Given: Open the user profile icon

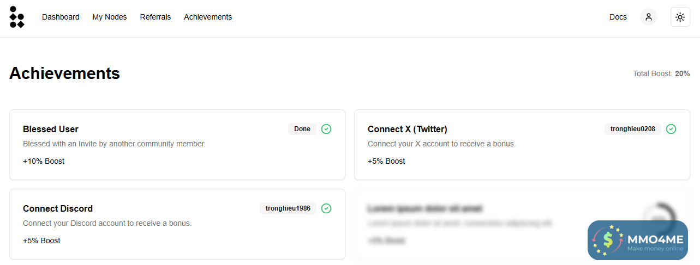Looking at the screenshot, I should coord(649,17).
